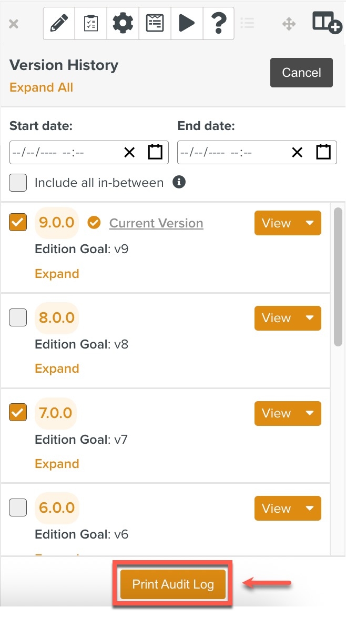Enable the Include all in-between checkbox
Image resolution: width=346 pixels, height=617 pixels.
point(18,183)
